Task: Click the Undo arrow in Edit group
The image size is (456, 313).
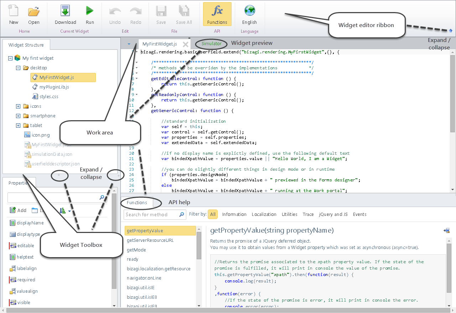Action: (x=115, y=11)
